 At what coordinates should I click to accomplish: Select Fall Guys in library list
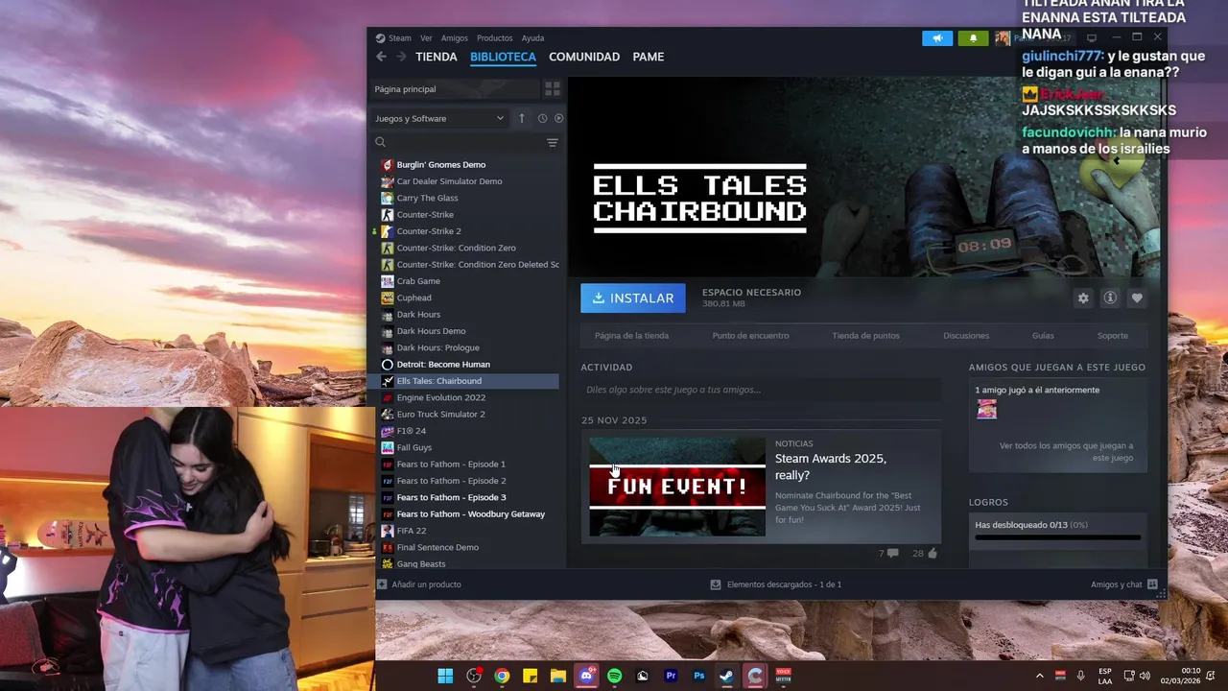(413, 448)
